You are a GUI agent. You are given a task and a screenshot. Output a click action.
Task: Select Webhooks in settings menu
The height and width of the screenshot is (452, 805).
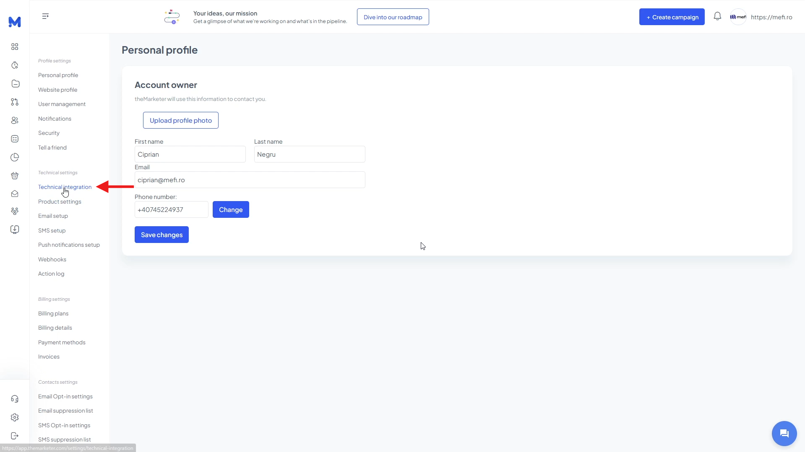(52, 259)
